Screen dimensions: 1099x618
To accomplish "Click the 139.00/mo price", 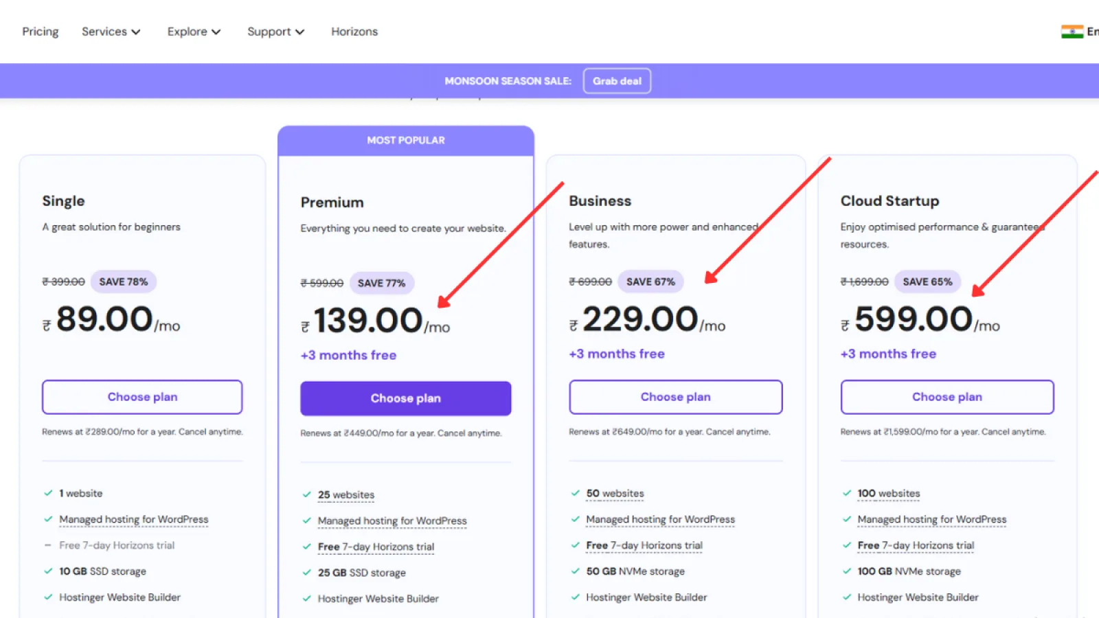I will pos(375,321).
